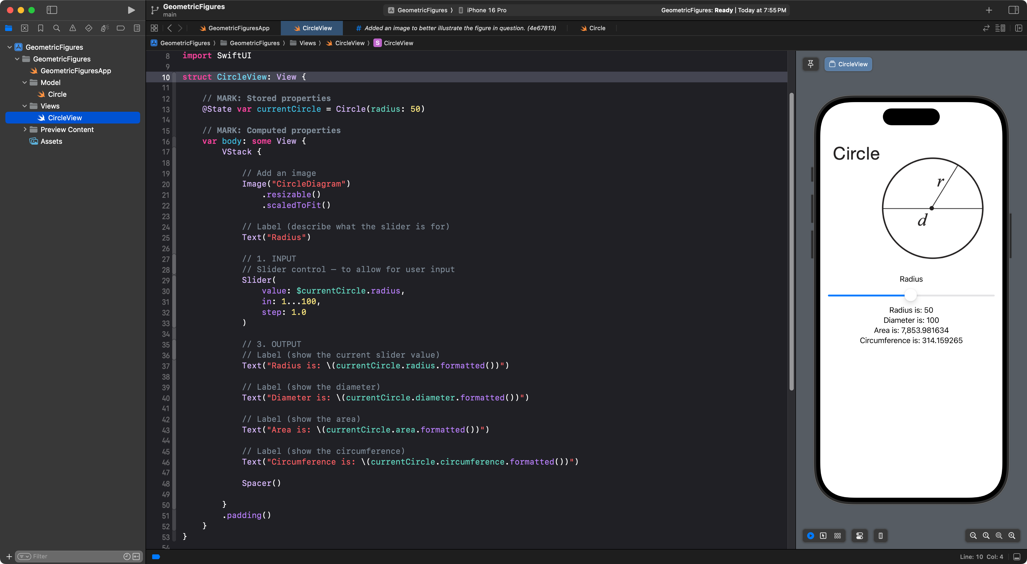Toggle the right inspector panel
1027x564 pixels.
1013,10
